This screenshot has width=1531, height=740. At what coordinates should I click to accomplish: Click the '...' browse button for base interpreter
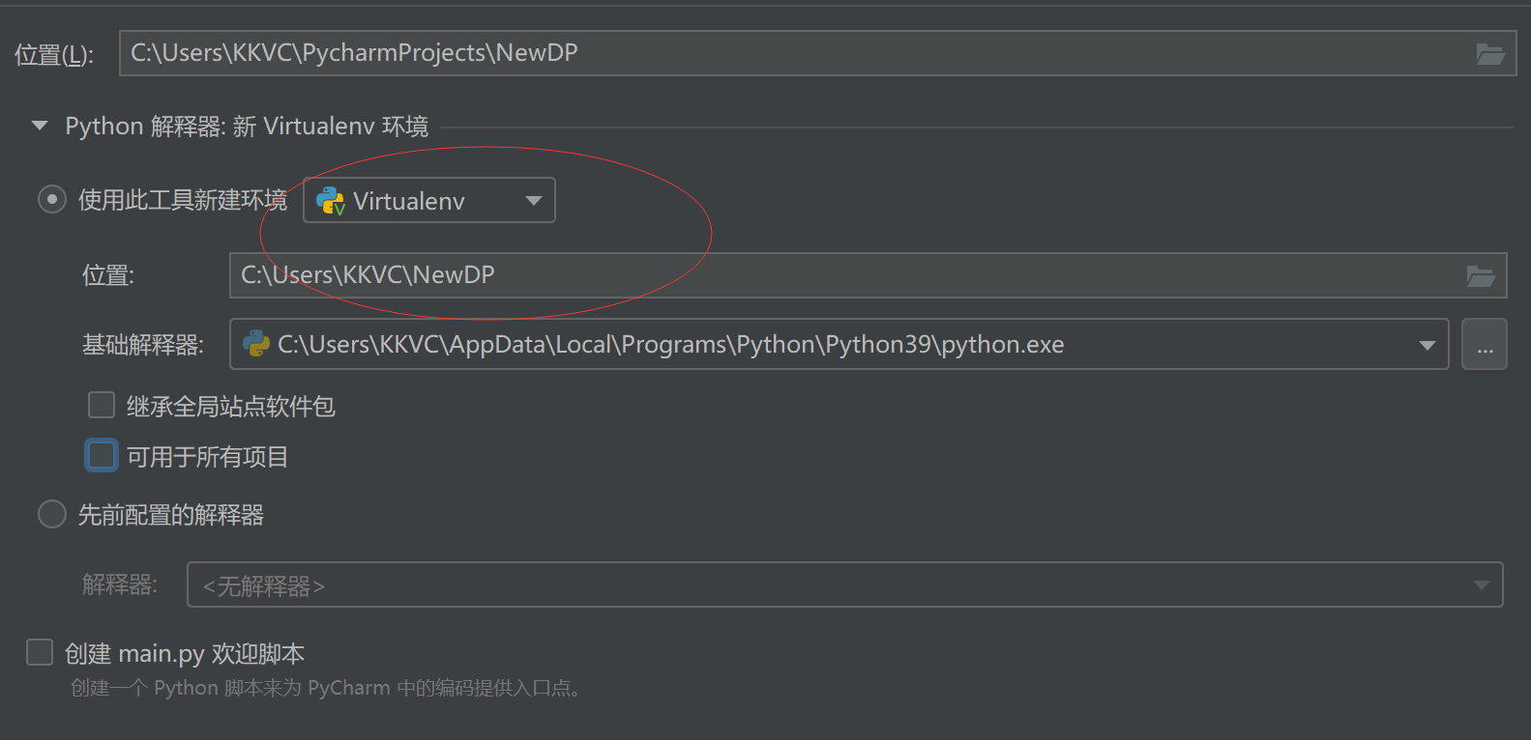pyautogui.click(x=1485, y=344)
